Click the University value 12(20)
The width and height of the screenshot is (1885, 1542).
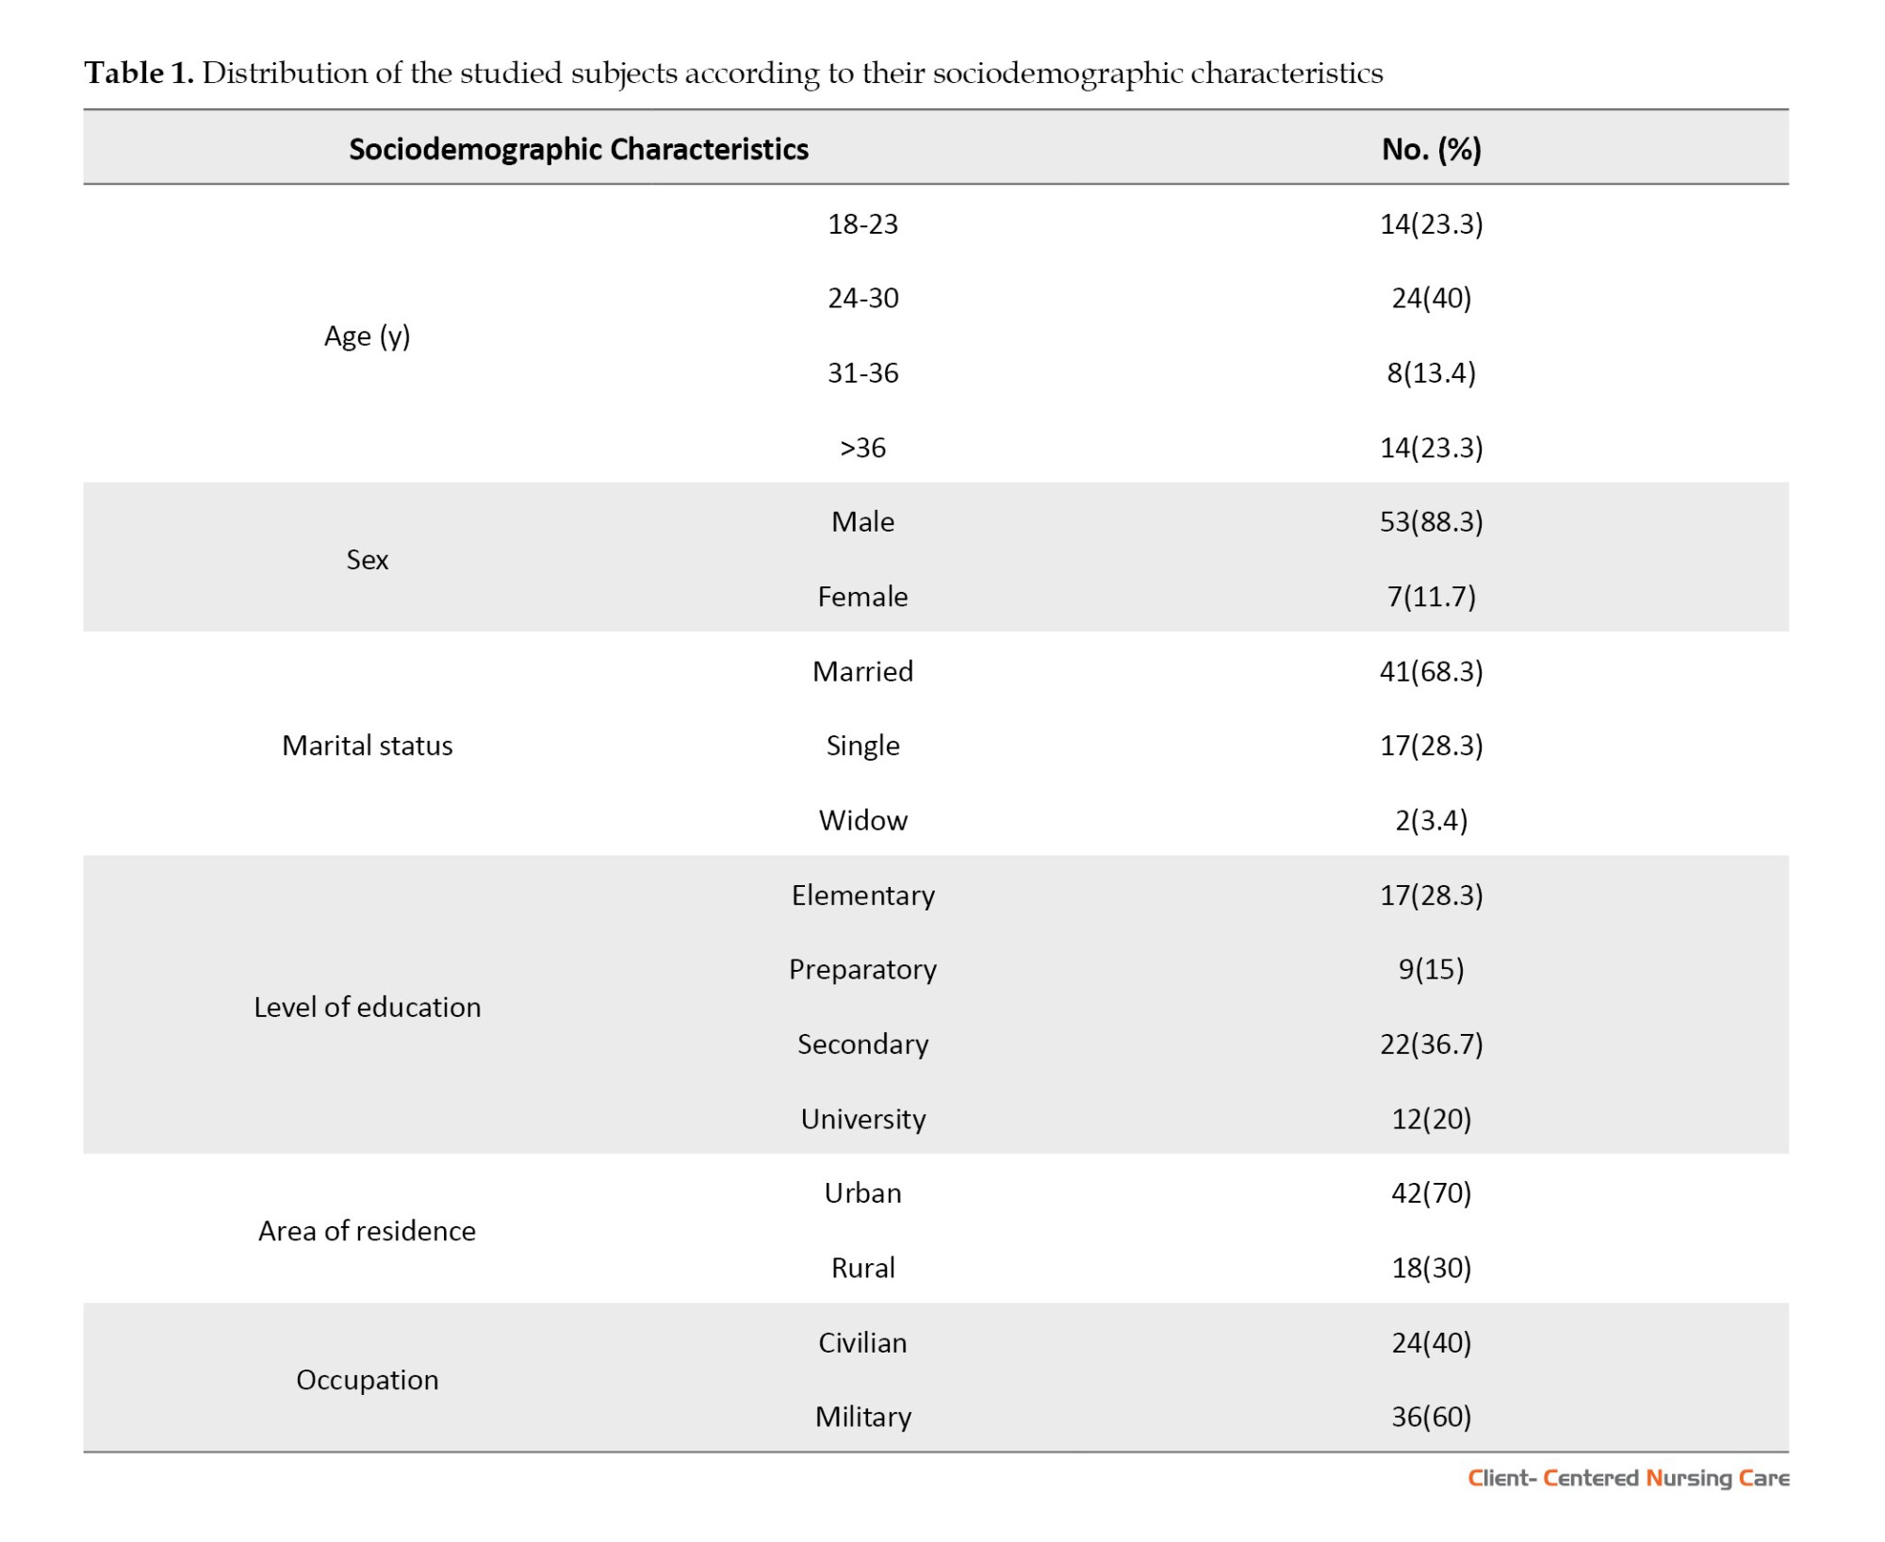(1431, 1120)
